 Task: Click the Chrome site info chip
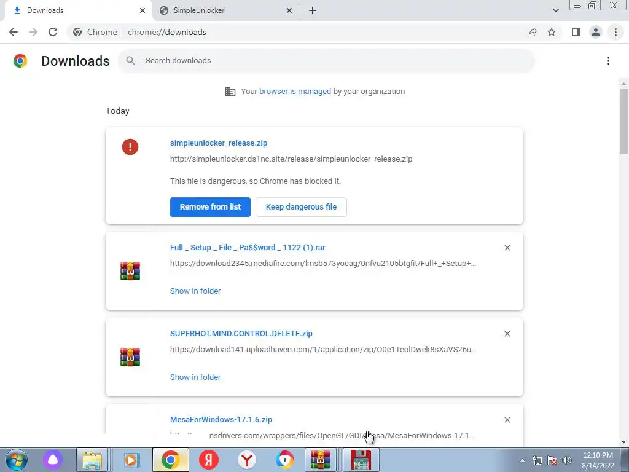coord(95,32)
